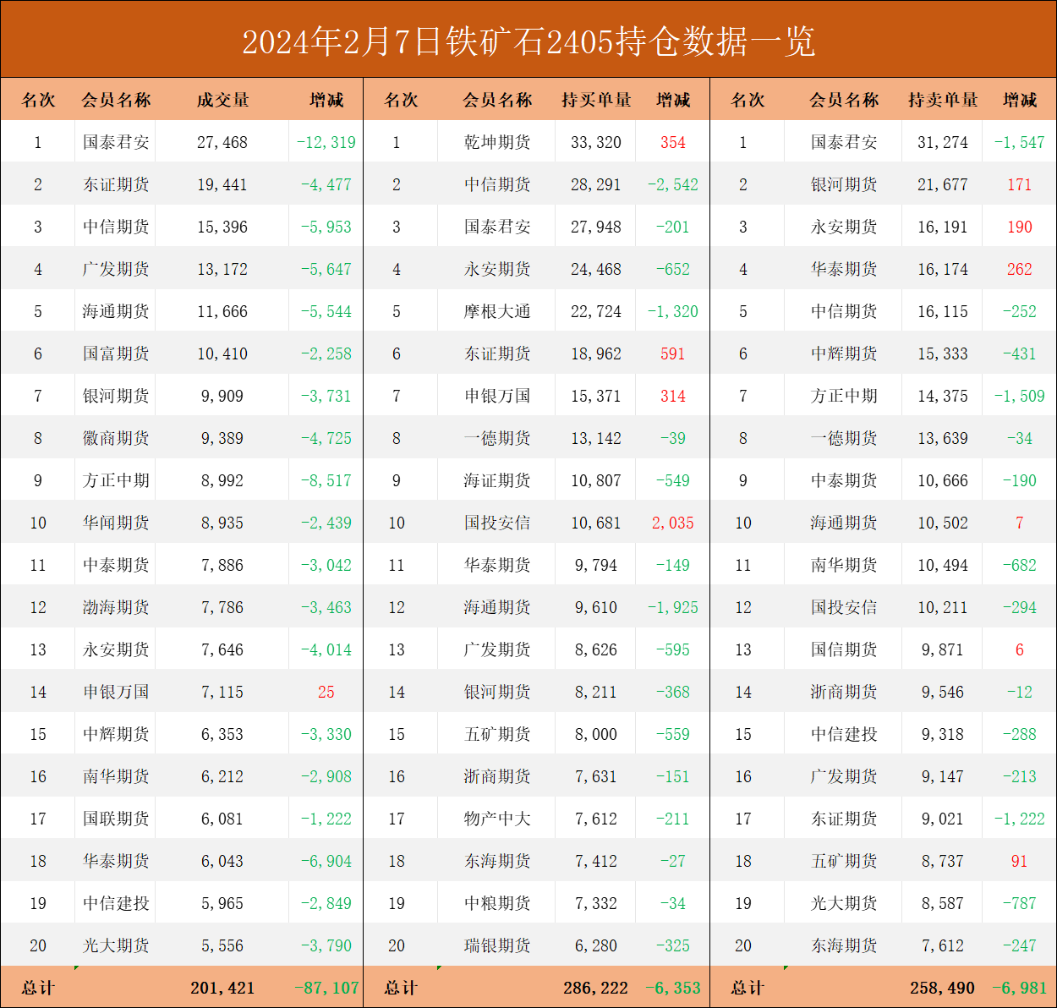Select the red change value 7
This screenshot has width=1057, height=1008.
(x=1020, y=523)
